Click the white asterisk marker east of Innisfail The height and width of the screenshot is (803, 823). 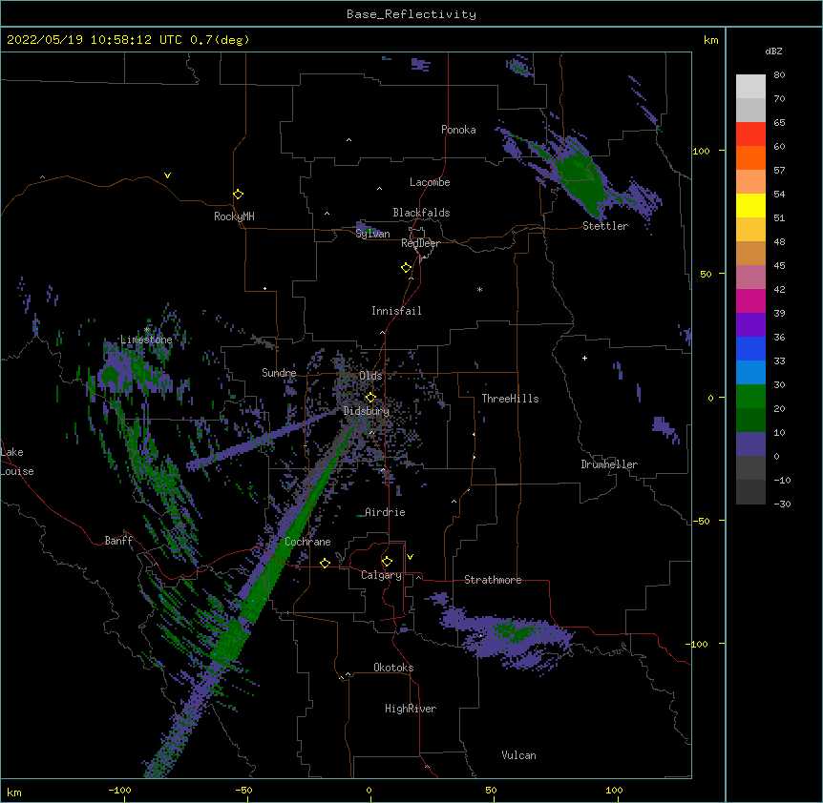point(479,289)
